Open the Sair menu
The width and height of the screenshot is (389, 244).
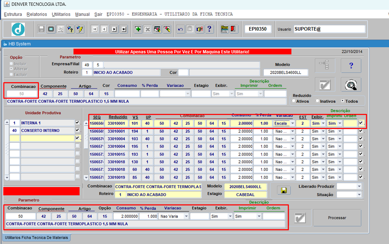point(98,14)
